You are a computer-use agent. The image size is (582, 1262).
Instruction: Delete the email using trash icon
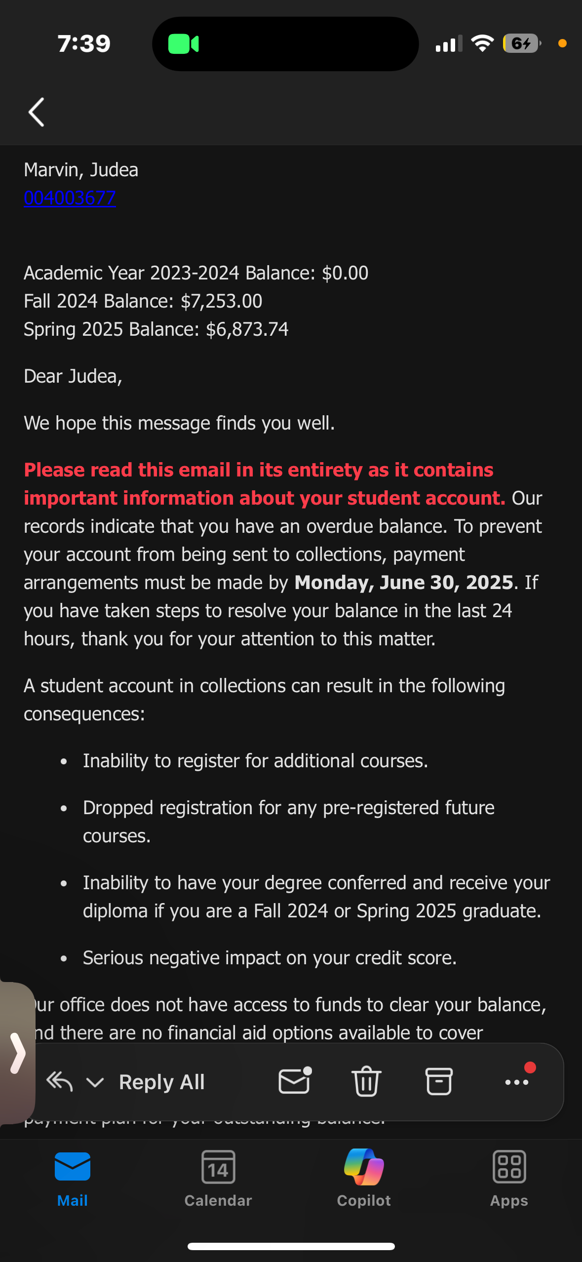[x=366, y=1081]
